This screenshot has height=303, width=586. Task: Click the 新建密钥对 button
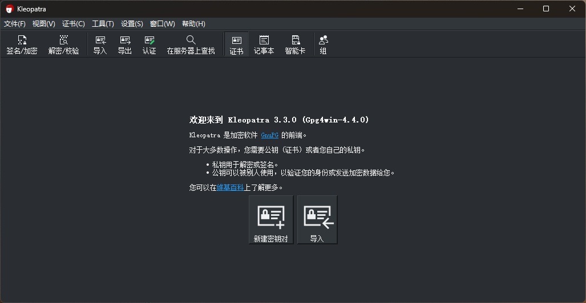tap(271, 220)
